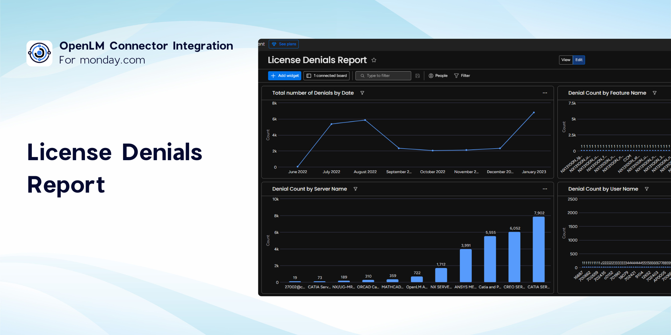Click the OpenLM A bar showing 722

[x=417, y=279]
